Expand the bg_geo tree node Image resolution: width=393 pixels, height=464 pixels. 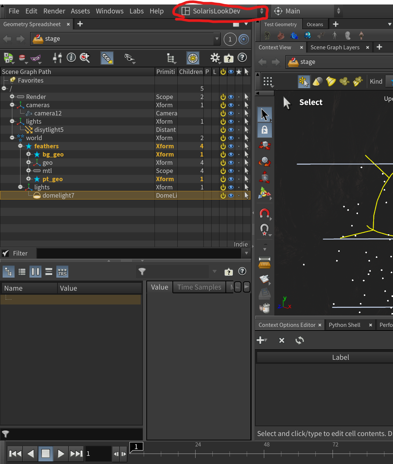pos(28,154)
